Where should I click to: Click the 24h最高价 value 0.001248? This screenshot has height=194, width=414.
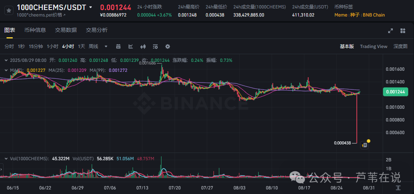[187, 15]
